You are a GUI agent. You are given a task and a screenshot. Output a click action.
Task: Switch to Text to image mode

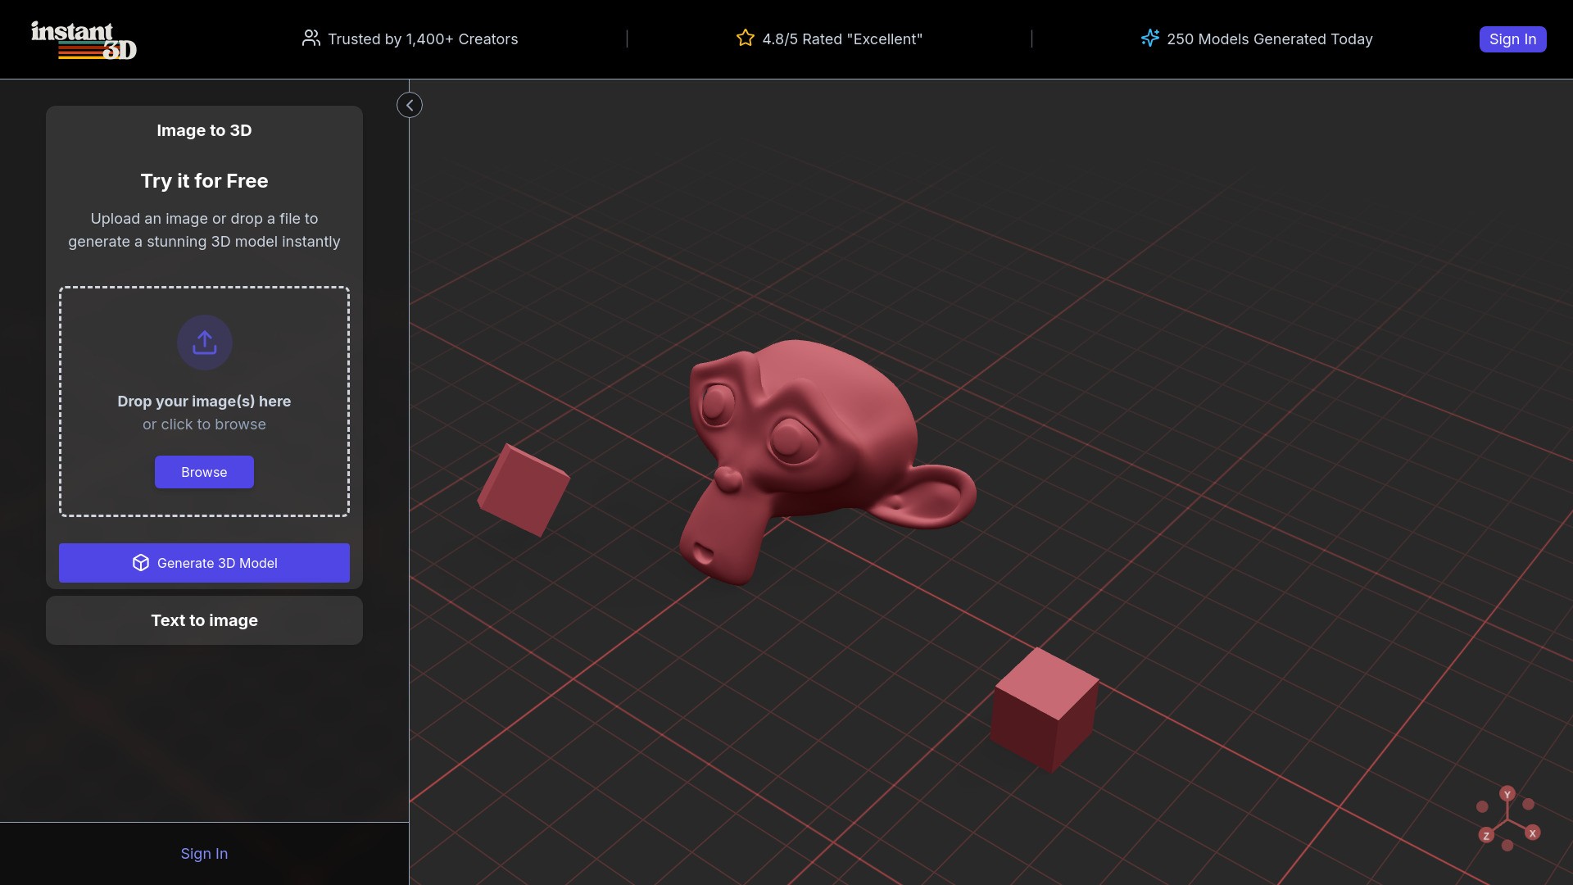(204, 620)
